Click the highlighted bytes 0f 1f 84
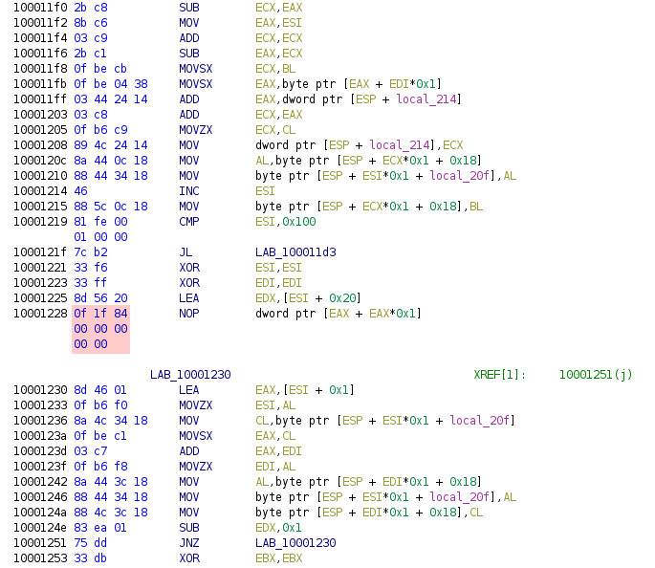Screen dimensions: 655x568 100,314
